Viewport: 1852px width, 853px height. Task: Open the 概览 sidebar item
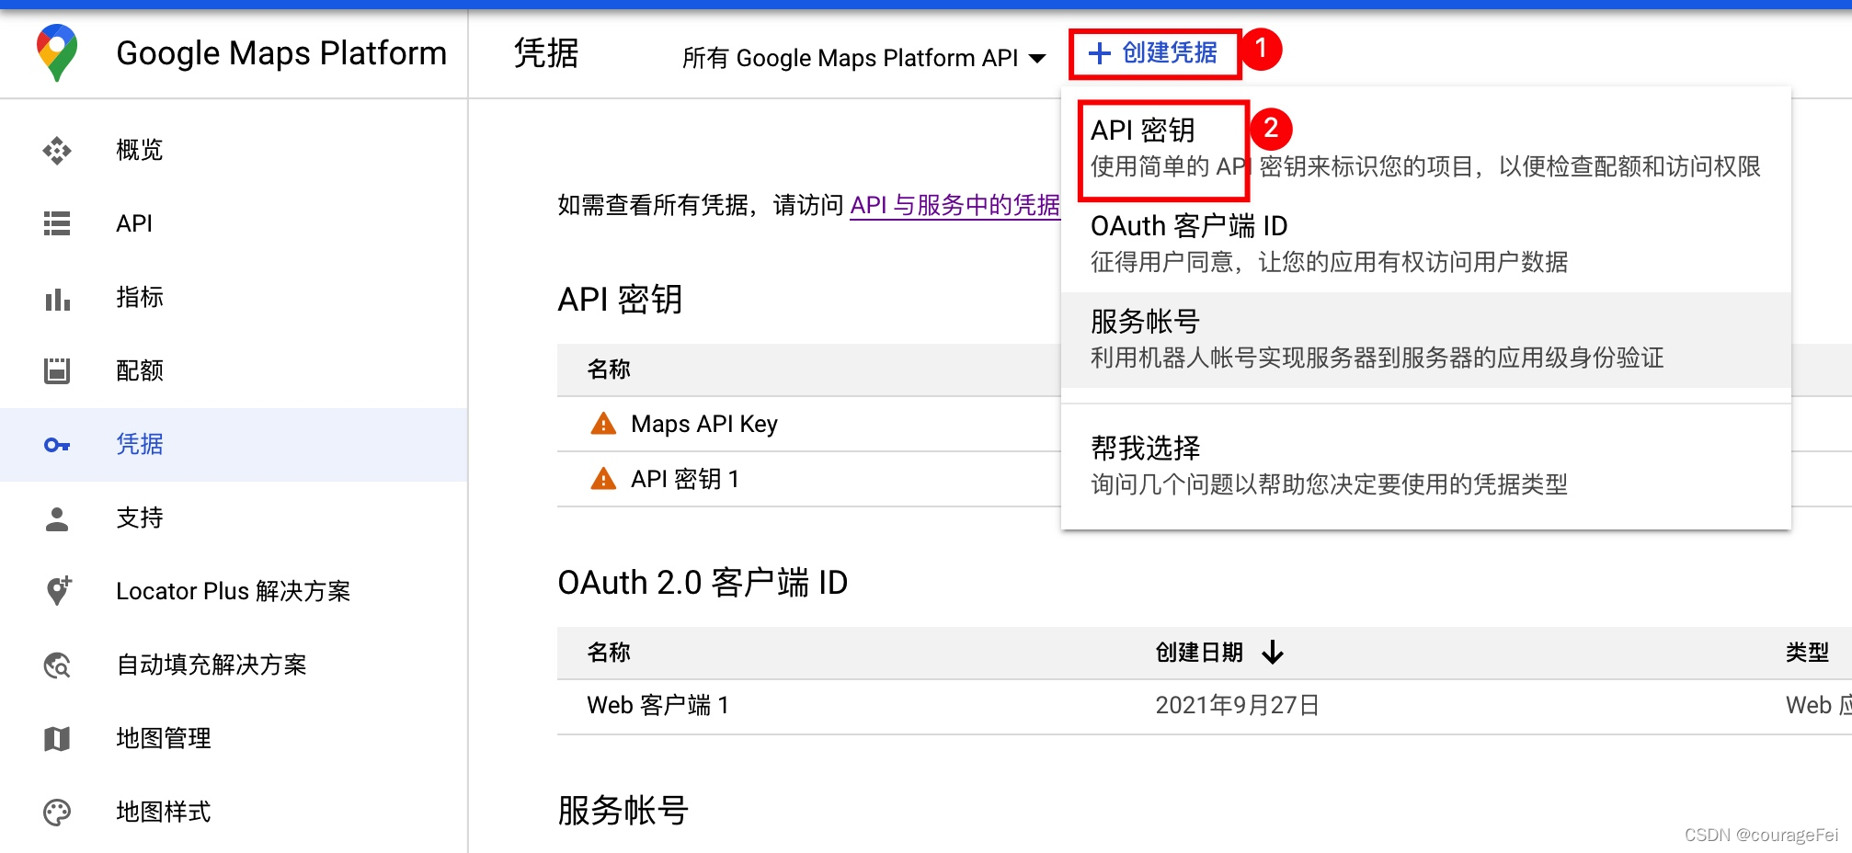234,150
